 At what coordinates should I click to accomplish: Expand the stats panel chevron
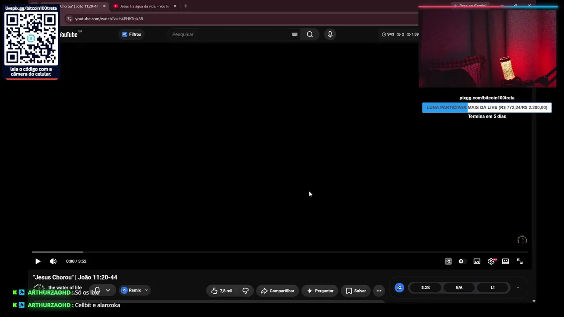tap(518, 288)
